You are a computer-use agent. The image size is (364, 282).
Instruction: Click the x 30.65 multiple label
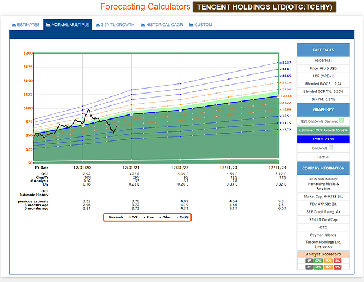[285, 76]
